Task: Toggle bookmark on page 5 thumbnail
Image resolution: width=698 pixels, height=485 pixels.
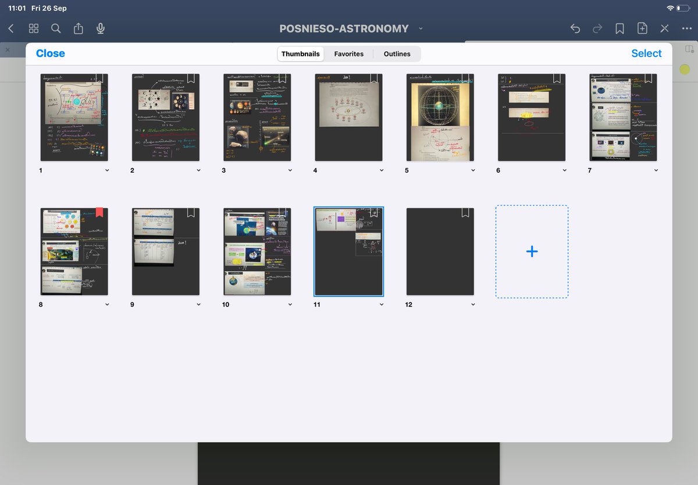Action: click(x=465, y=79)
